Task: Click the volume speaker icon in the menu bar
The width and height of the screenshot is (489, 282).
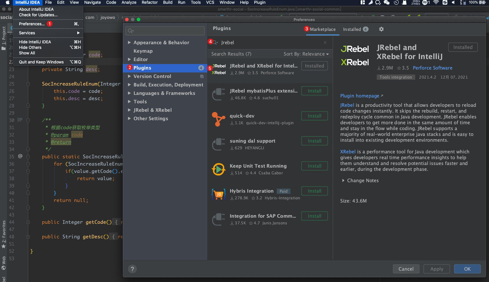Action: coord(453,2)
